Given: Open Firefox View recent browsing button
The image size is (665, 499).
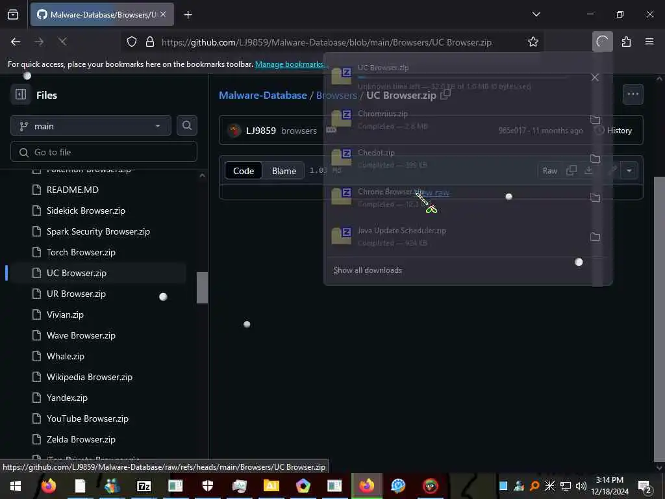Looking at the screenshot, I should [13, 14].
